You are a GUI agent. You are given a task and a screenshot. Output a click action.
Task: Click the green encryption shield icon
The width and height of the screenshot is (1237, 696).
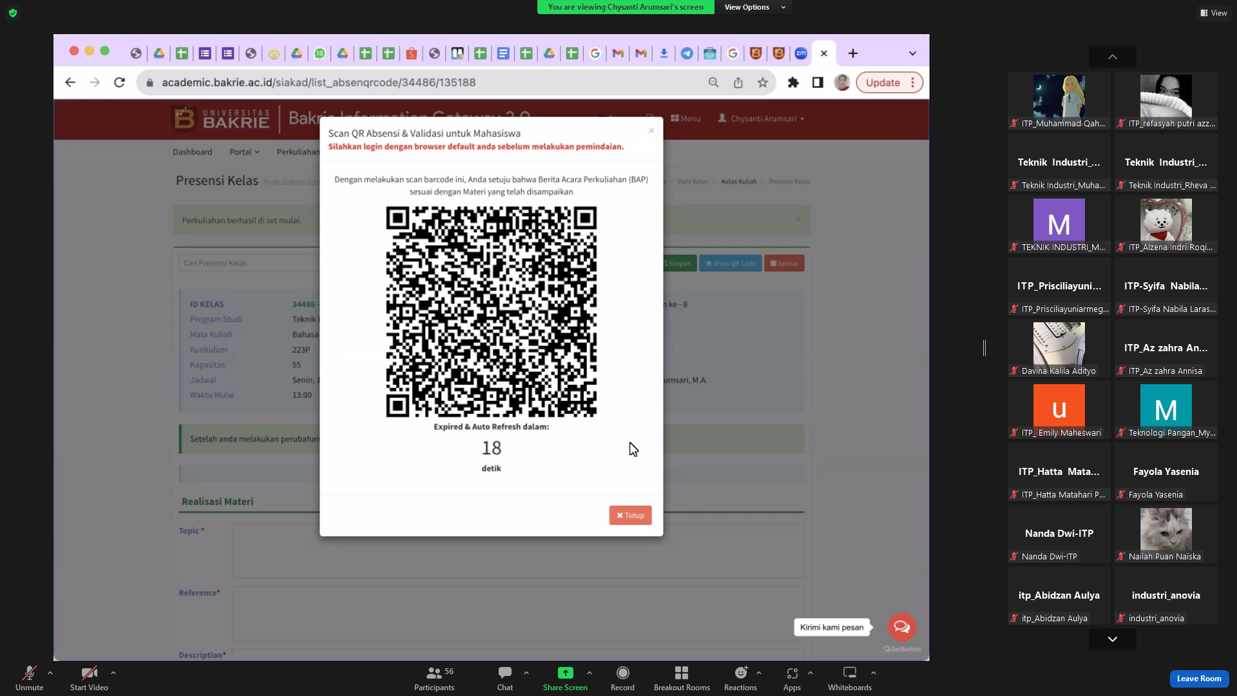coord(13,13)
